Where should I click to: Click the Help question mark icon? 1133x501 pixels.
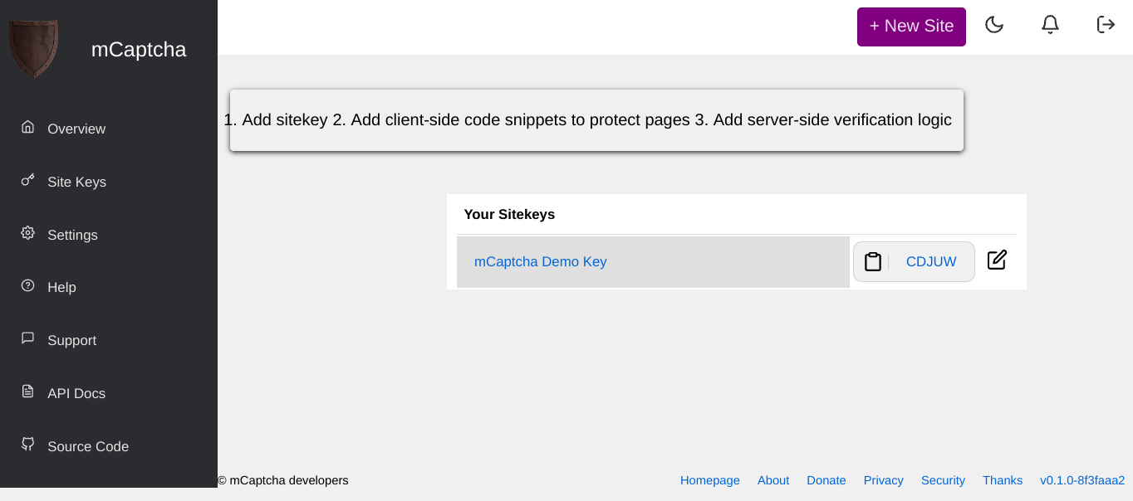pos(28,286)
